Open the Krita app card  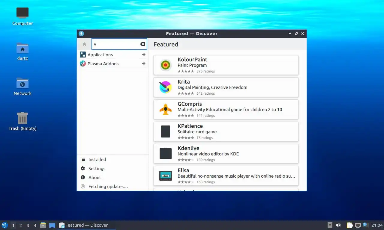click(x=226, y=87)
